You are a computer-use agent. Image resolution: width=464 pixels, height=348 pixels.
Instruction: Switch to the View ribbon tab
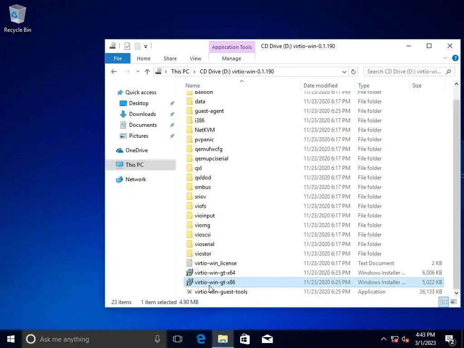point(195,58)
